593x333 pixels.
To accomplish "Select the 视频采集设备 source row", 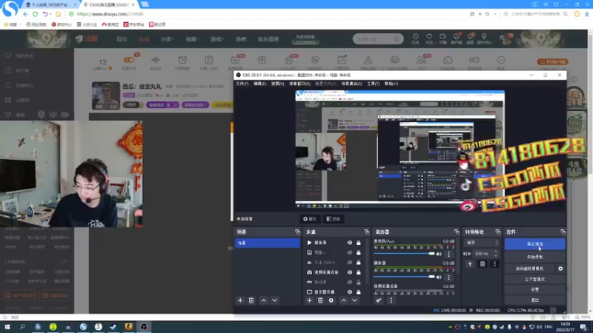I will [334, 272].
